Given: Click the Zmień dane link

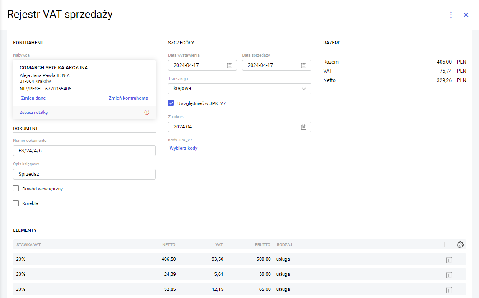Looking at the screenshot, I should [x=33, y=98].
